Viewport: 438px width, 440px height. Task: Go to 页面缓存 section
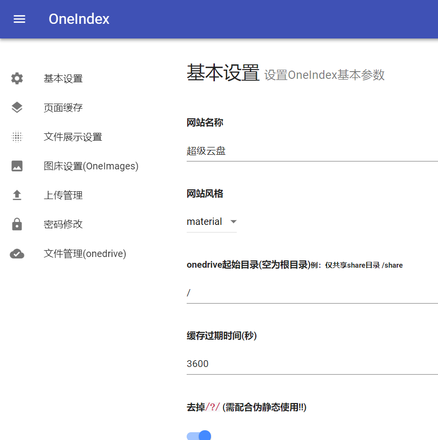63,108
